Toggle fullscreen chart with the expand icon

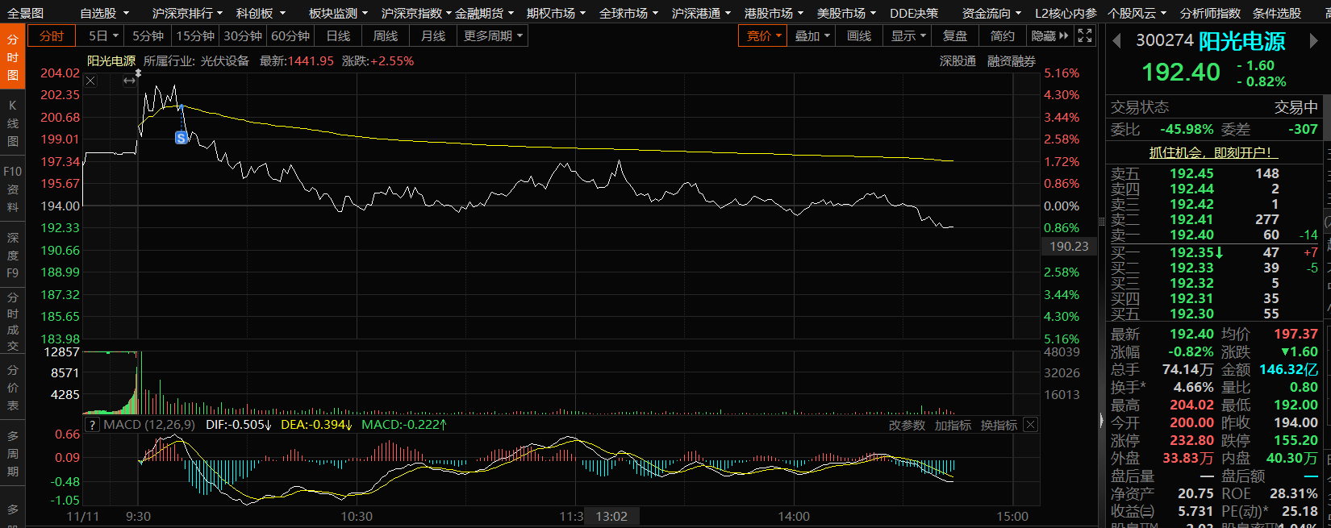[1085, 35]
